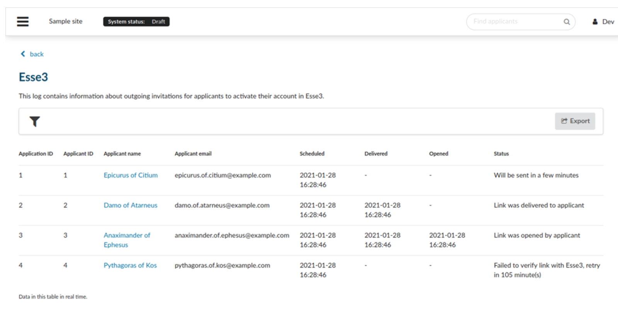Click Epicurus of Citium scheduled timestamp

point(318,180)
